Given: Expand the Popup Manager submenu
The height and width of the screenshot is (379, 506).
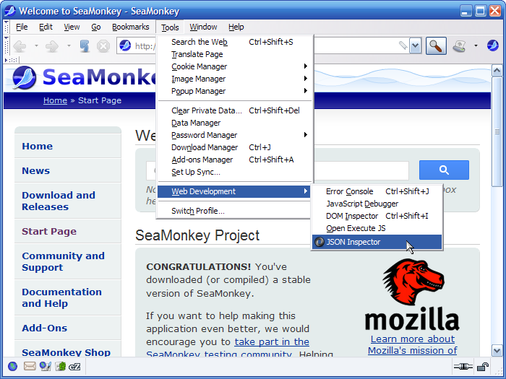Looking at the screenshot, I should [x=235, y=91].
